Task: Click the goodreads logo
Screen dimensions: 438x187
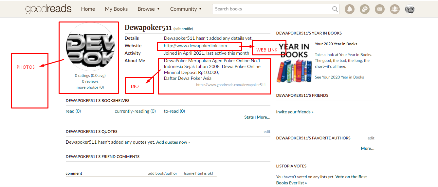Action: coord(48,9)
